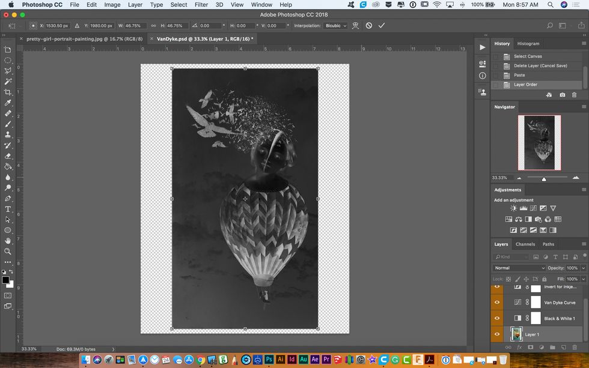Select the Type tool
The width and height of the screenshot is (589, 368).
pyautogui.click(x=8, y=209)
